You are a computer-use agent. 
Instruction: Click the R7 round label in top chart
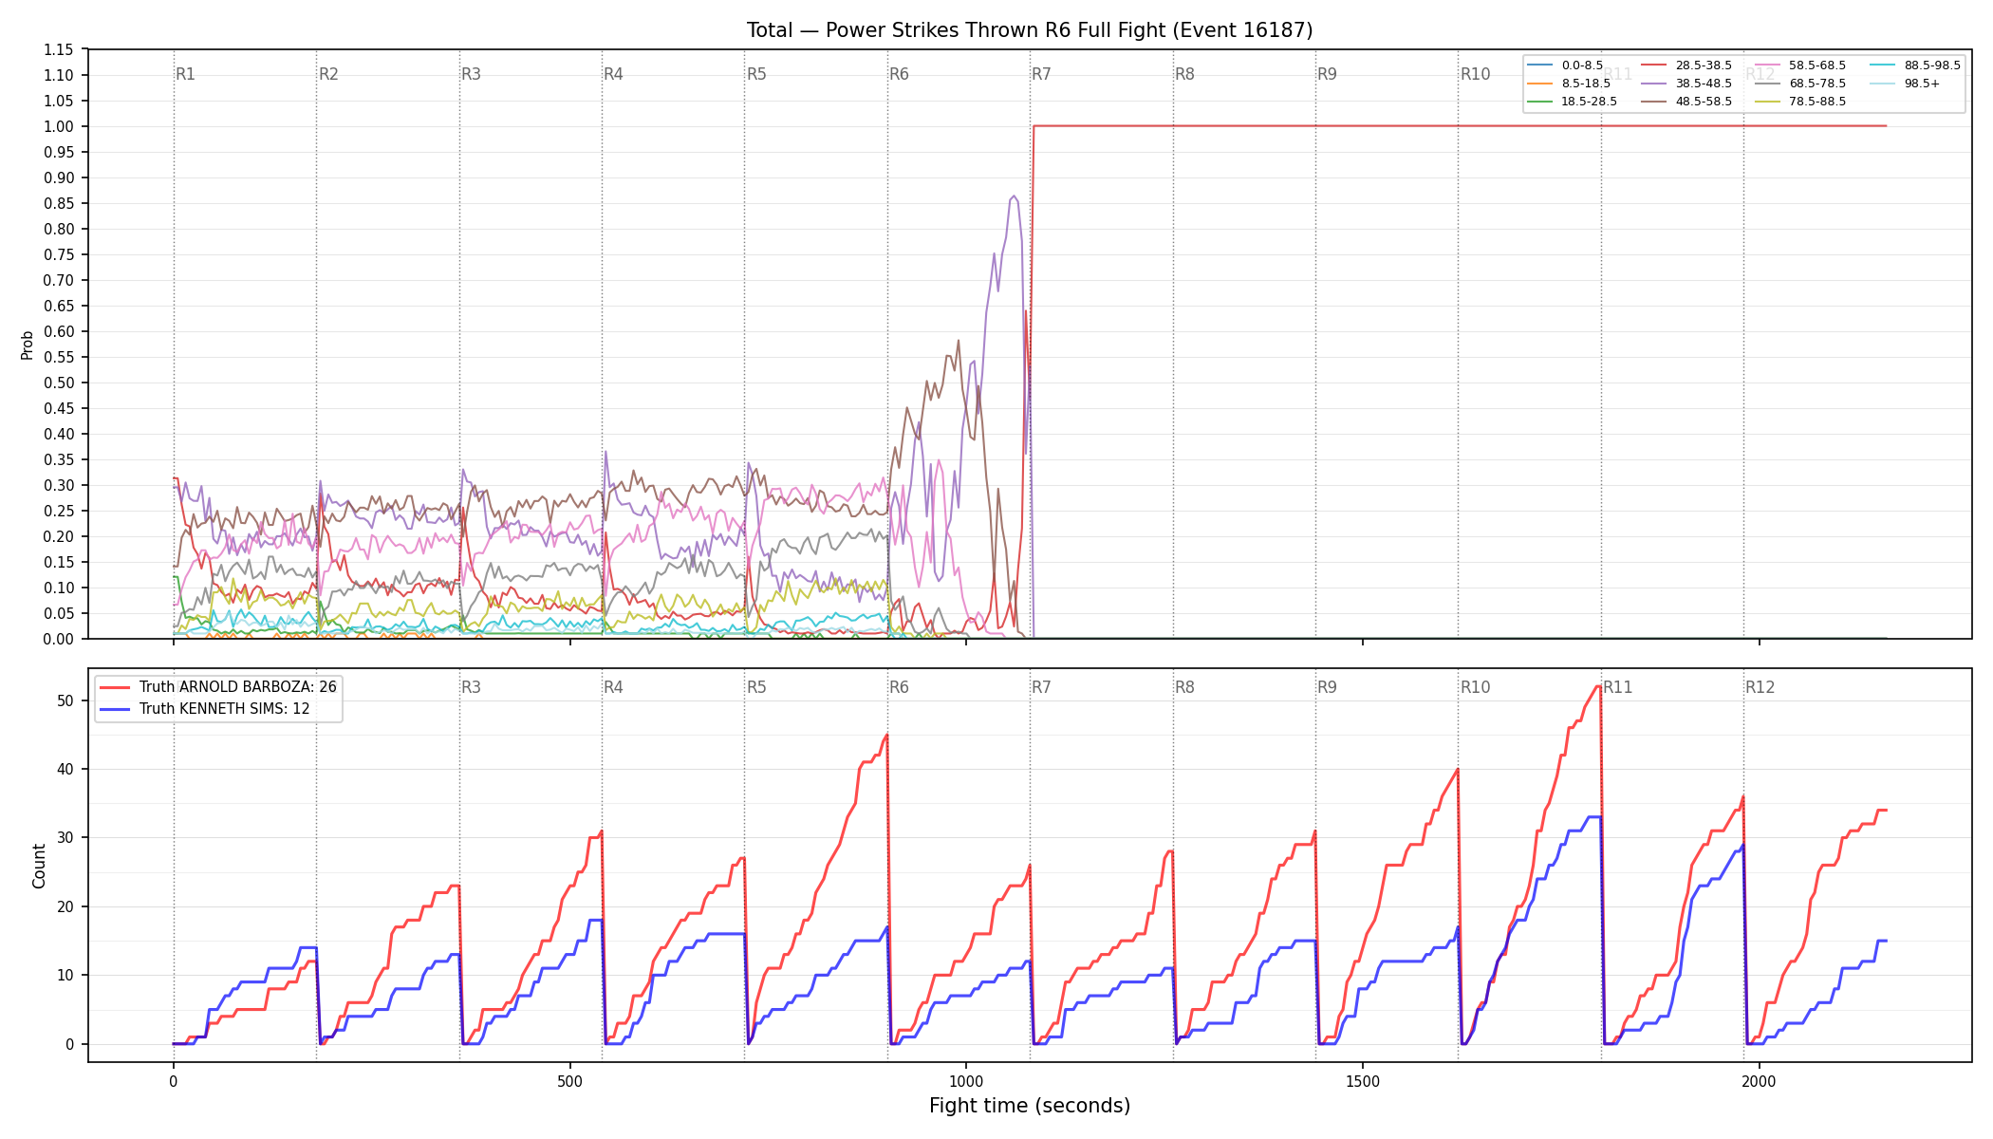[1041, 74]
